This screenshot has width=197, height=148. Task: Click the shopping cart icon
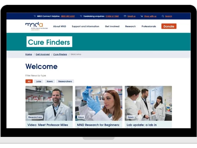[x=142, y=16]
